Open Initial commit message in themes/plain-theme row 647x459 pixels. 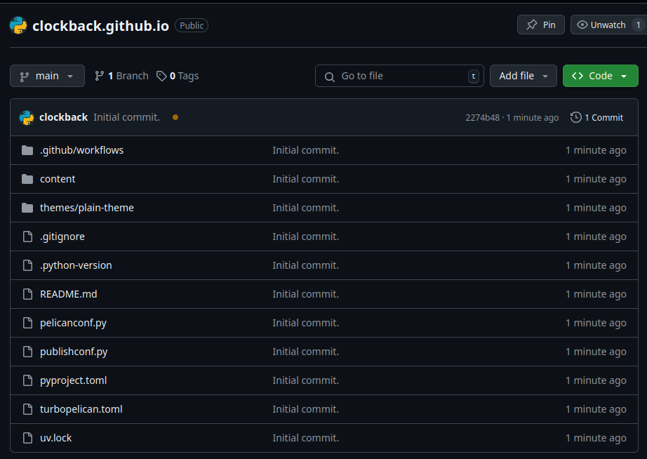[306, 208]
